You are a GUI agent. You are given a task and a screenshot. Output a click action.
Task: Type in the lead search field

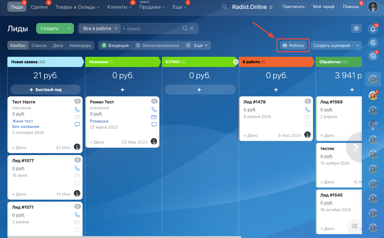[x=150, y=28]
